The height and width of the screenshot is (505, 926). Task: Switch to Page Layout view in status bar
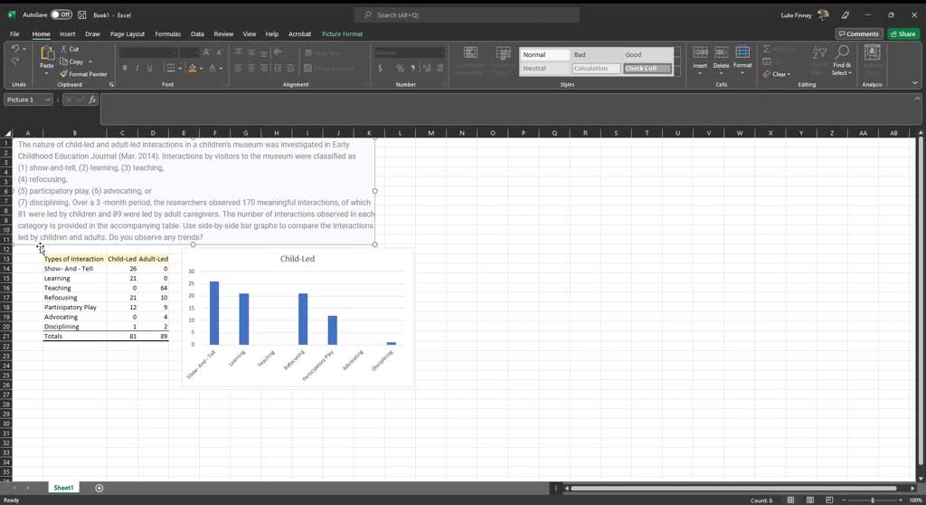point(809,500)
